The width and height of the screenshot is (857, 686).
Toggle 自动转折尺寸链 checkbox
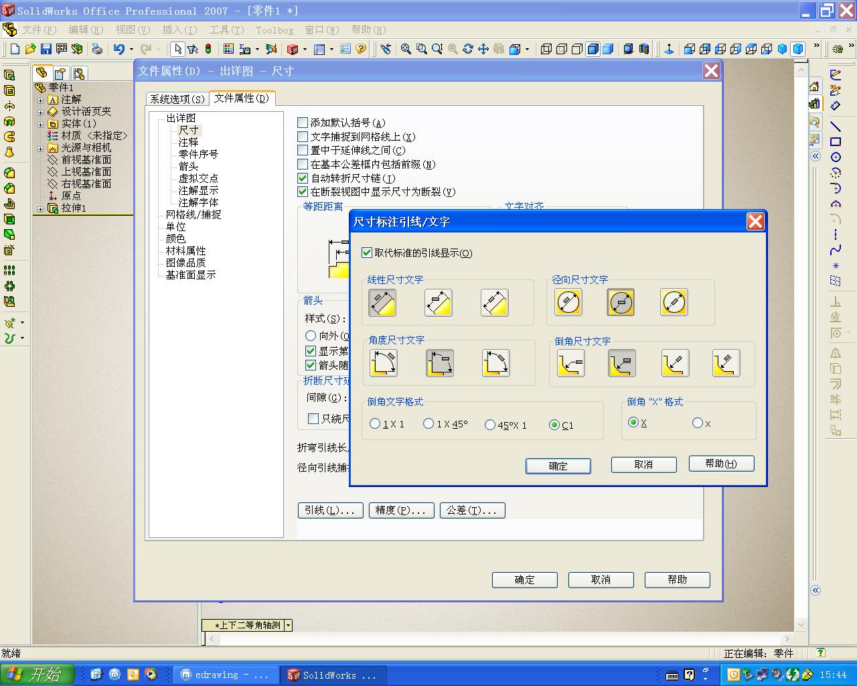pos(303,178)
